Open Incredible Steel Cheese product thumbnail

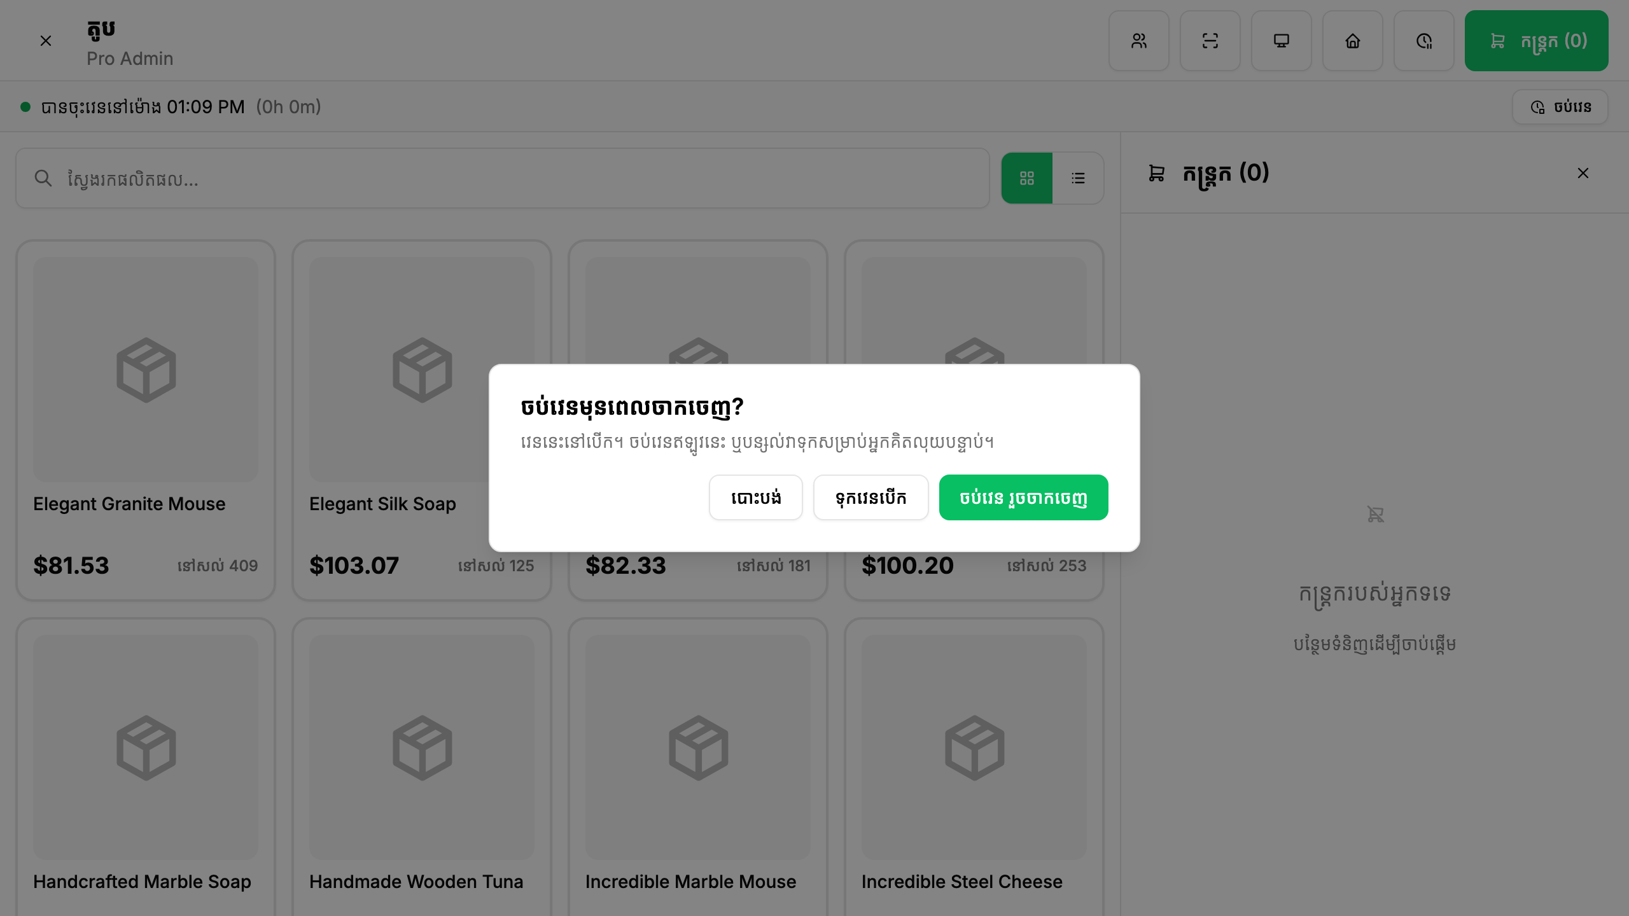coord(974,747)
